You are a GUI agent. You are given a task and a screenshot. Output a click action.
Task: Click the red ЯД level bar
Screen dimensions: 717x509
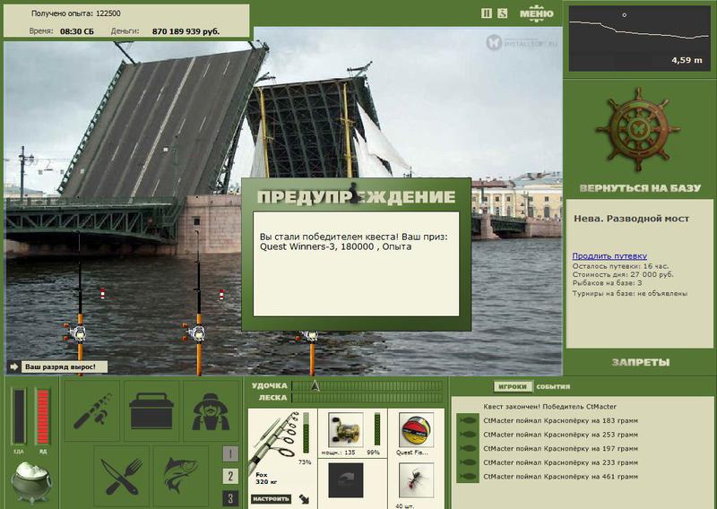pyautogui.click(x=43, y=416)
